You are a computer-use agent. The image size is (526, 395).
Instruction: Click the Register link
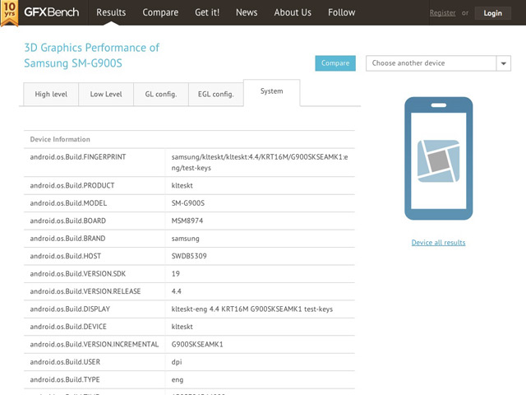(x=442, y=13)
